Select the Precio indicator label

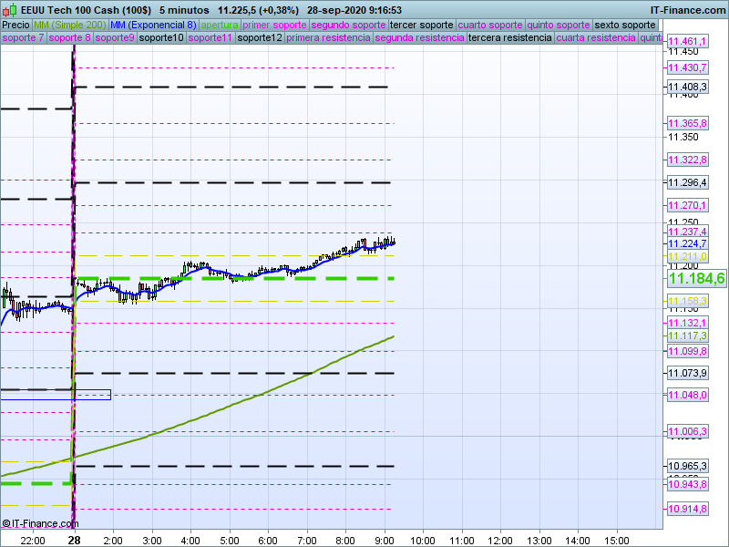pyautogui.click(x=15, y=25)
